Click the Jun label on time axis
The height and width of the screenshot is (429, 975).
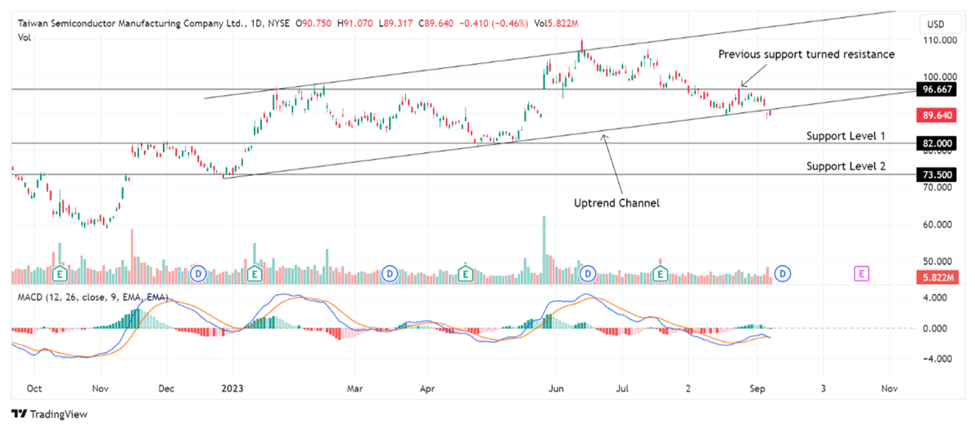point(556,388)
